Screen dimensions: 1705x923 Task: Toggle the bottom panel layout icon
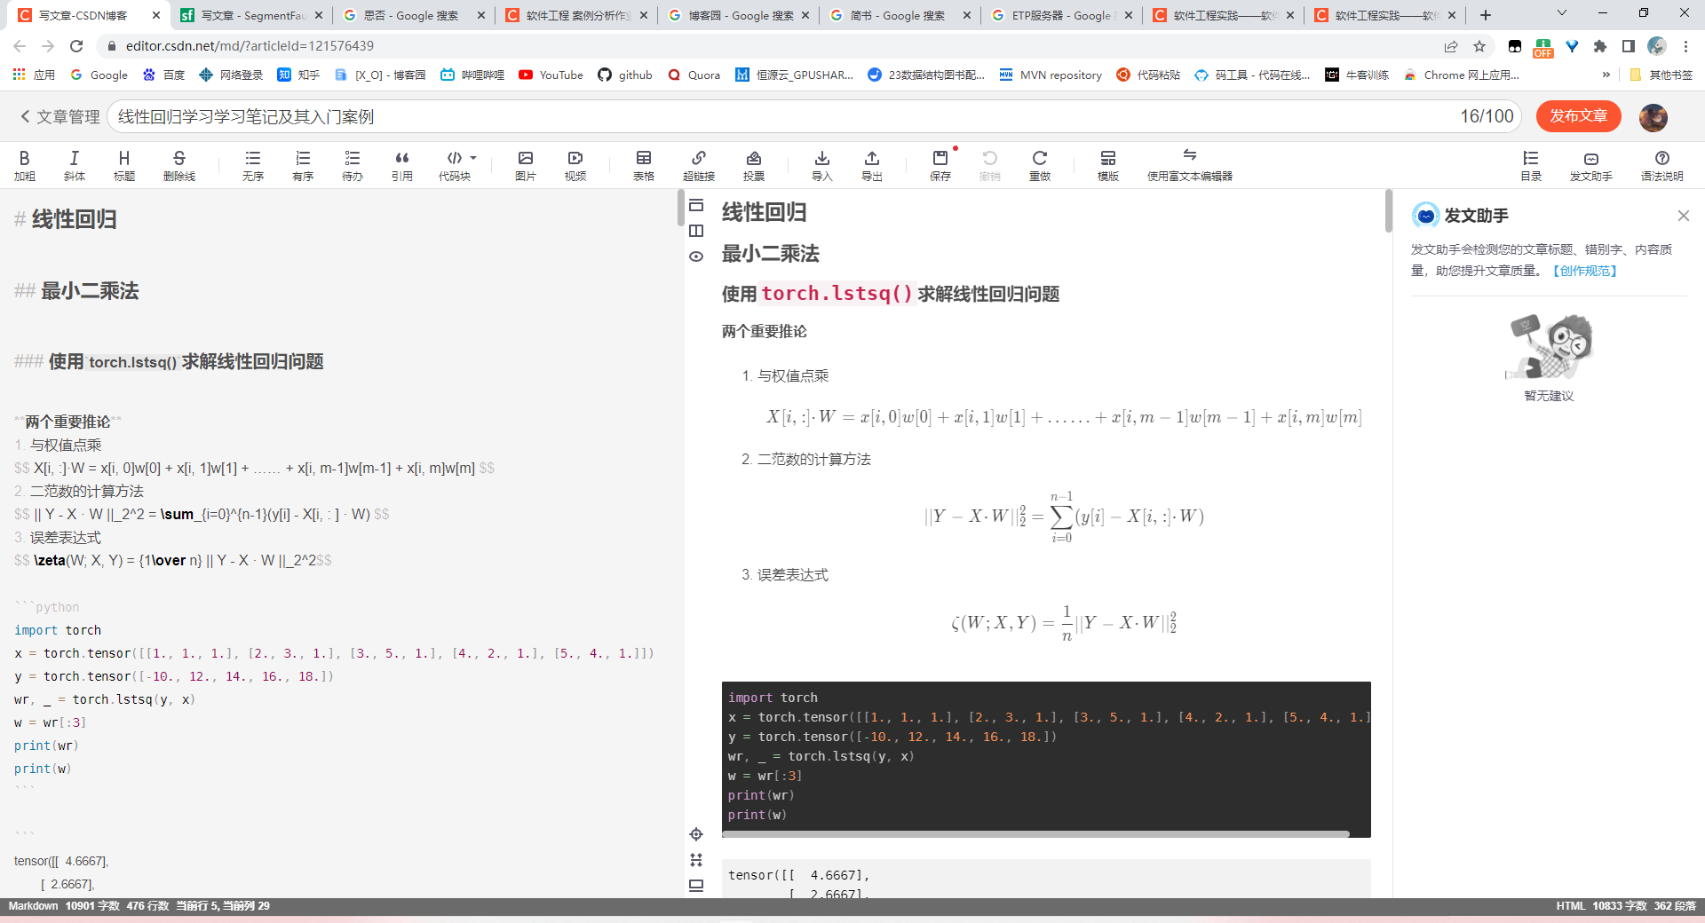coord(696,886)
